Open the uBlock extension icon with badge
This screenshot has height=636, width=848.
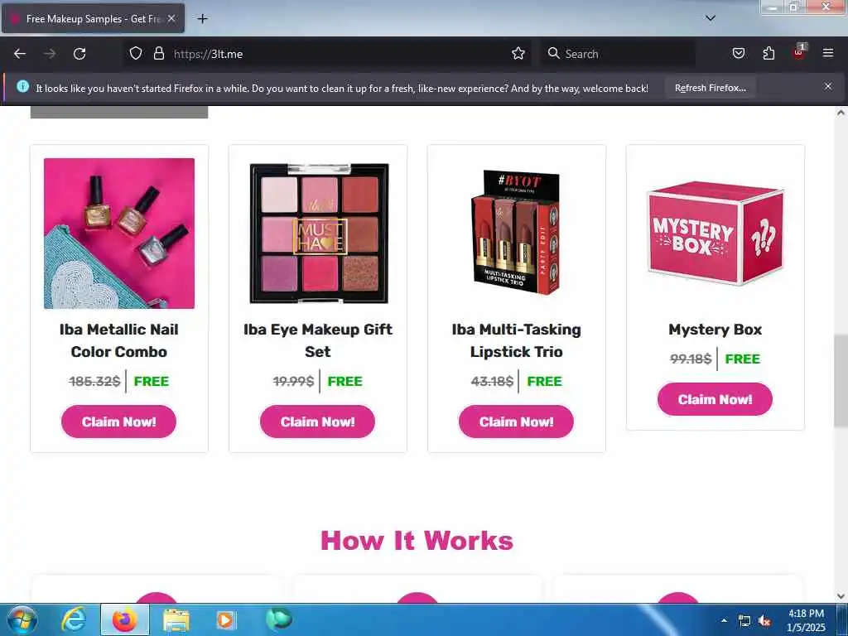798,52
